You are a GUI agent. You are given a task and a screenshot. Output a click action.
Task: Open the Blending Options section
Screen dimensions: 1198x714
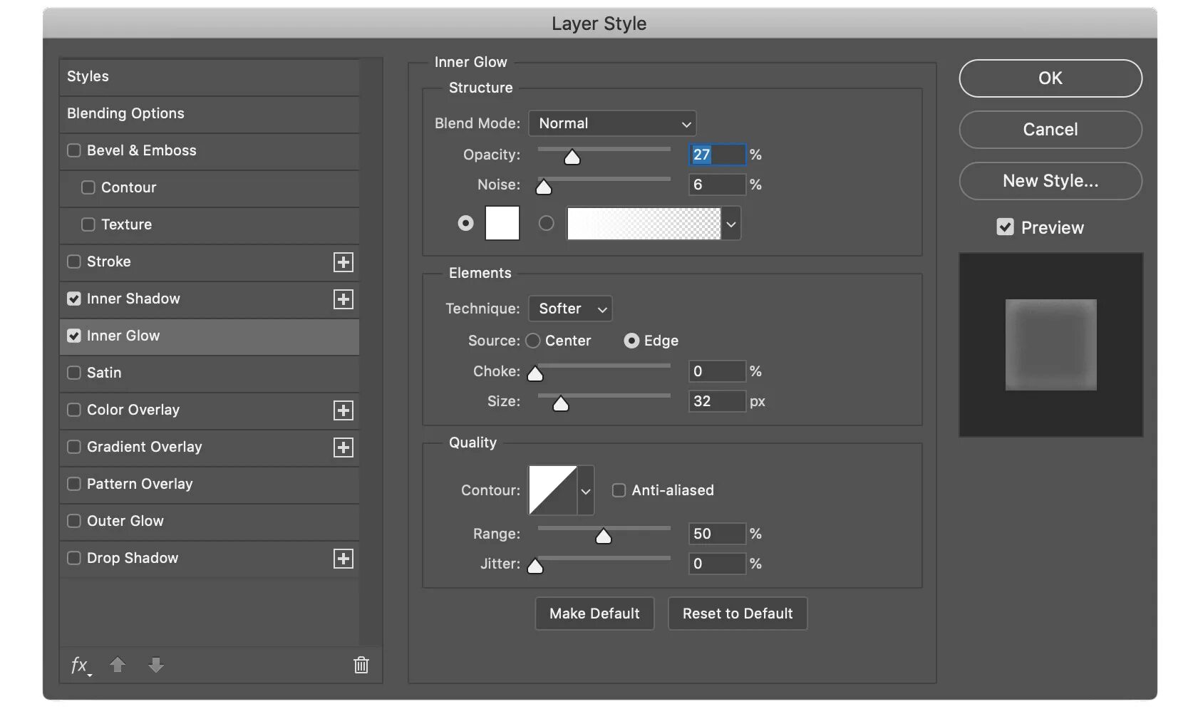click(125, 113)
